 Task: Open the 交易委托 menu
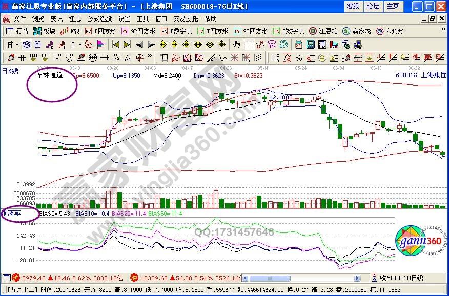coord(186,19)
